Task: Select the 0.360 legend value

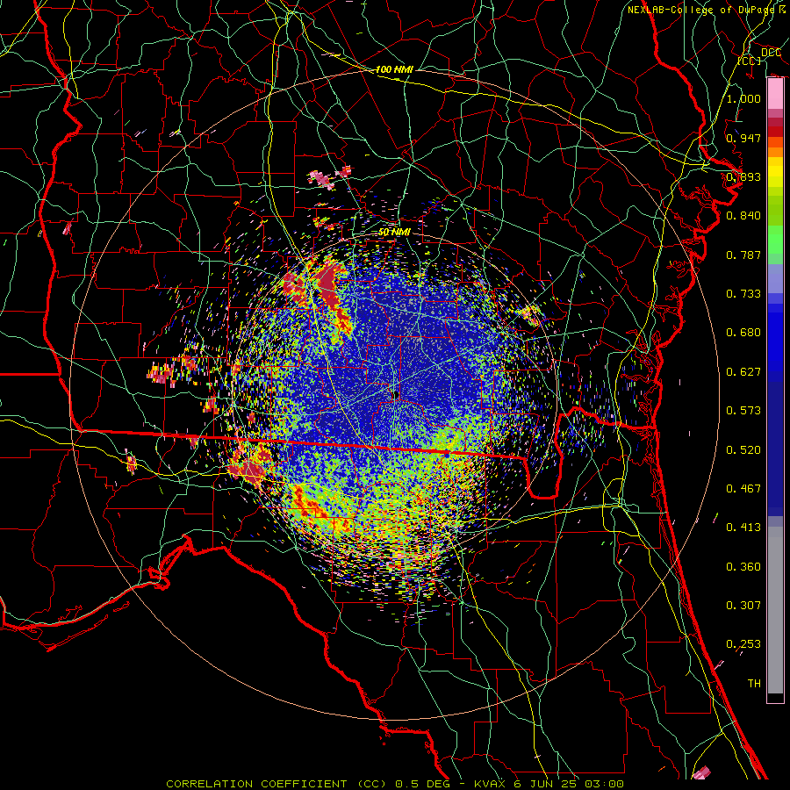Action: pos(743,567)
